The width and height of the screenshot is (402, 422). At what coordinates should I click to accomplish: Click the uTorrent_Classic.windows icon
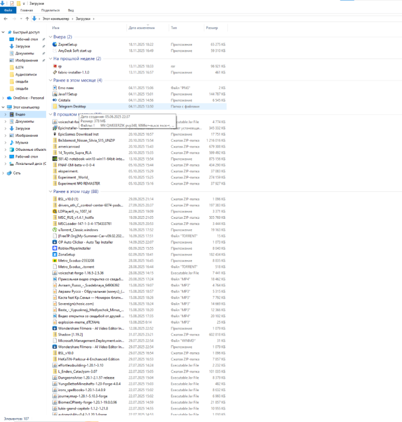[x=55, y=230]
